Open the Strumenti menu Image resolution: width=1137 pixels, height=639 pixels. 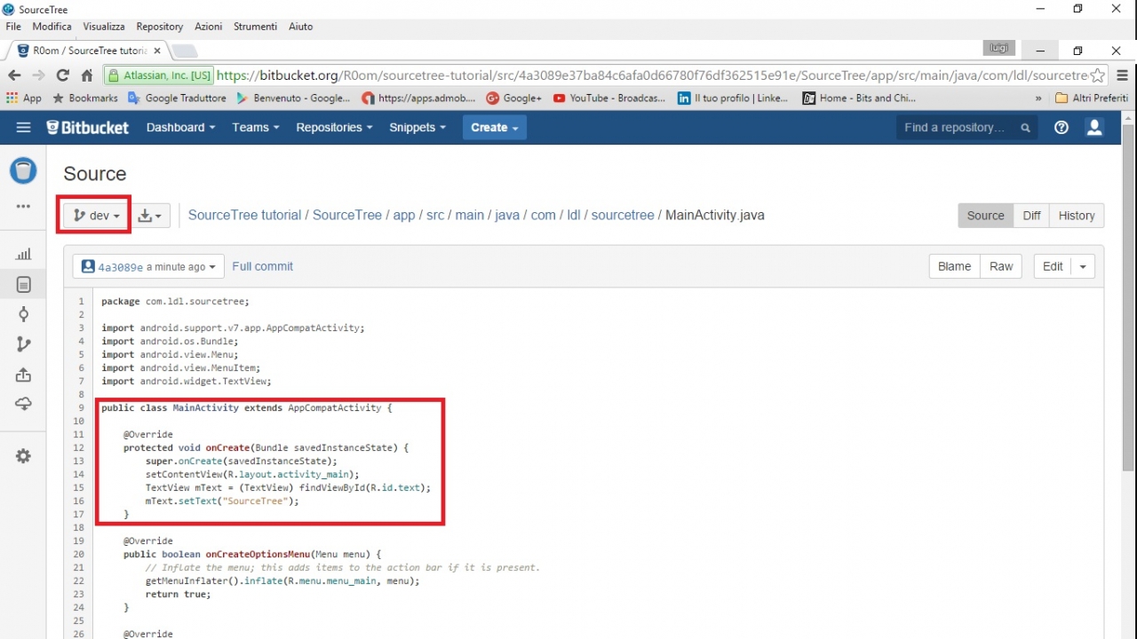pyautogui.click(x=256, y=27)
